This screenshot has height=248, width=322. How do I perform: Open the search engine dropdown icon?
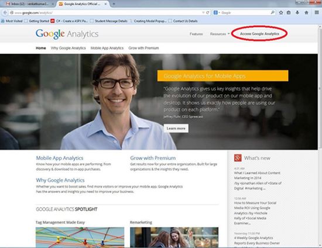(217, 13)
